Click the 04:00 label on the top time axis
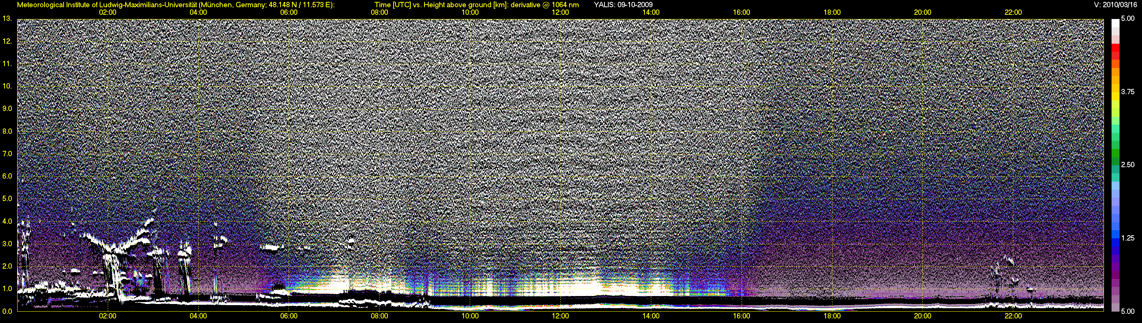This screenshot has width=1142, height=323. pos(198,13)
